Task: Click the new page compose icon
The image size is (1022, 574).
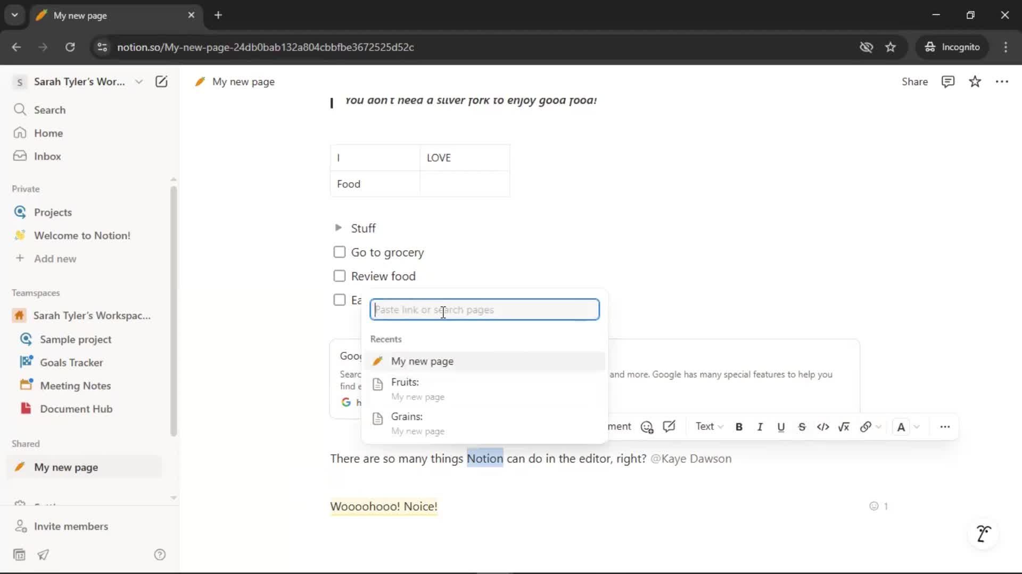Action: click(161, 81)
